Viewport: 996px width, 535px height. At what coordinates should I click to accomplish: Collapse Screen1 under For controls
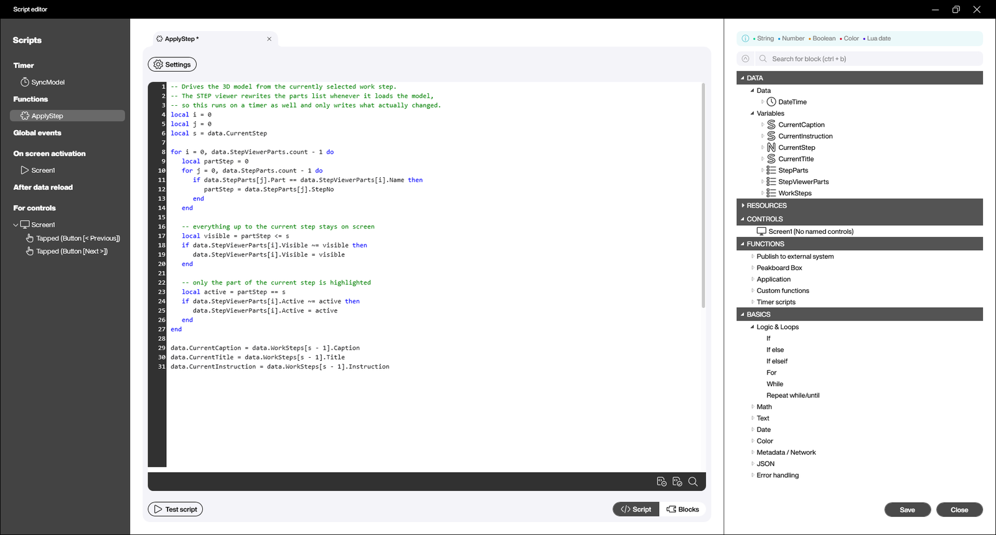[x=16, y=225]
